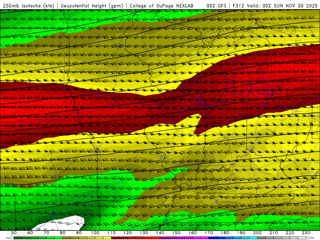Viewport: 320px width, 240px height.
Task: Select the '140' legend number
Action: click(160, 233)
